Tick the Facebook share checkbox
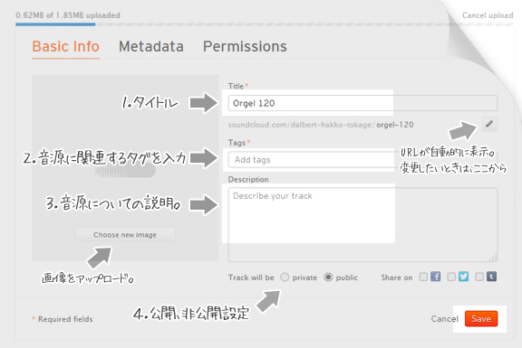This screenshot has width=522, height=348. coord(423,277)
